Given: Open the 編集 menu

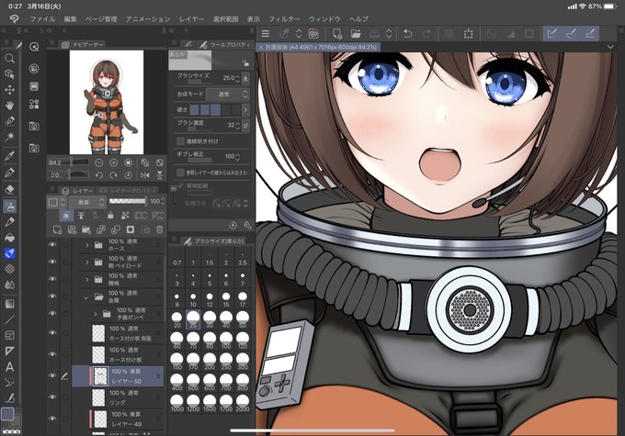Looking at the screenshot, I should (x=71, y=18).
